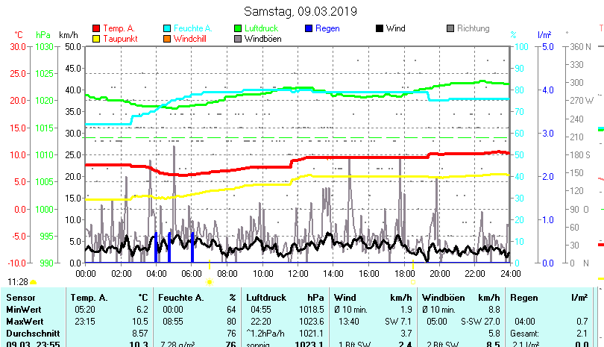Image resolution: width=604 pixels, height=347 pixels.
Task: Click the l/m² axis unit label at top right
Action: 544,35
